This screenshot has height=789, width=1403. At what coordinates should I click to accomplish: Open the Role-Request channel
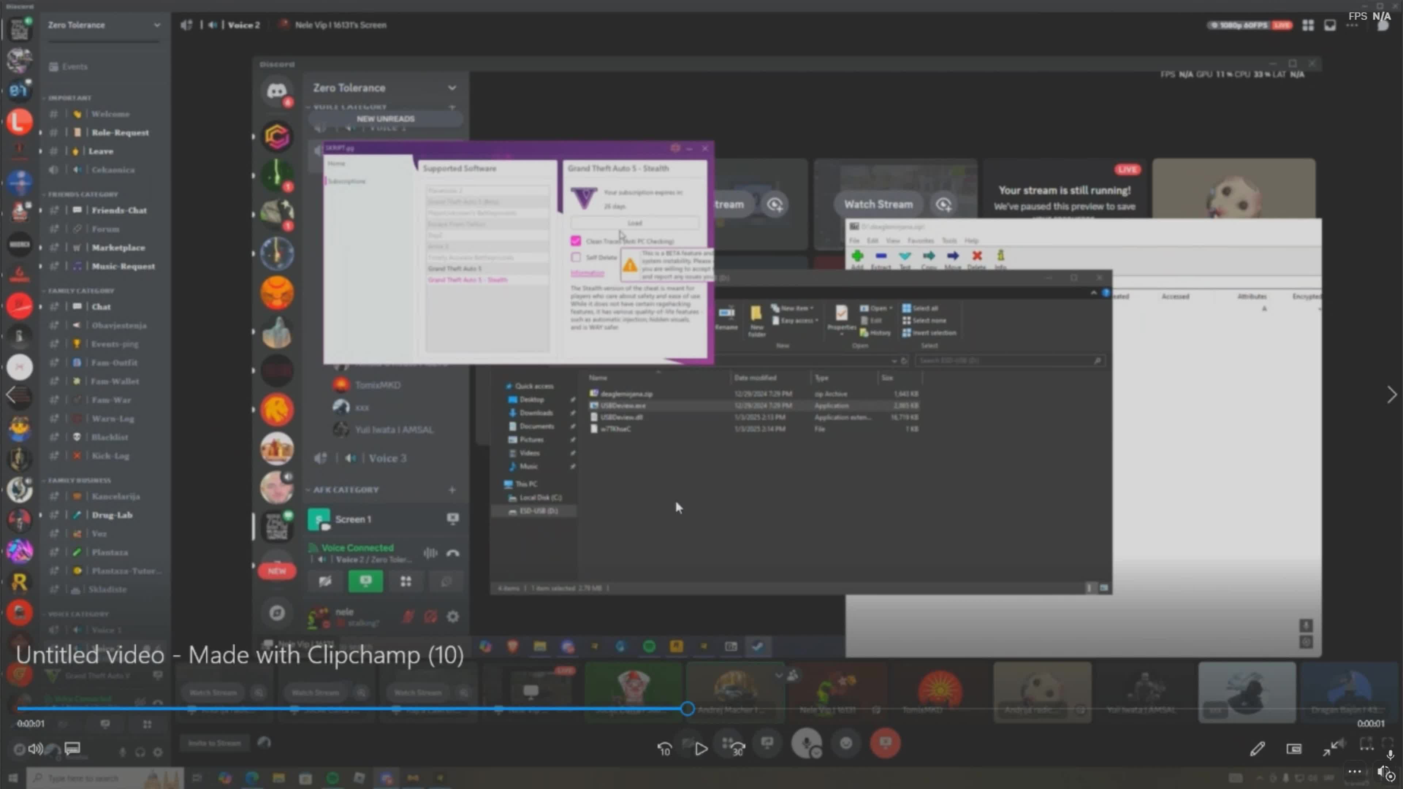pos(120,132)
